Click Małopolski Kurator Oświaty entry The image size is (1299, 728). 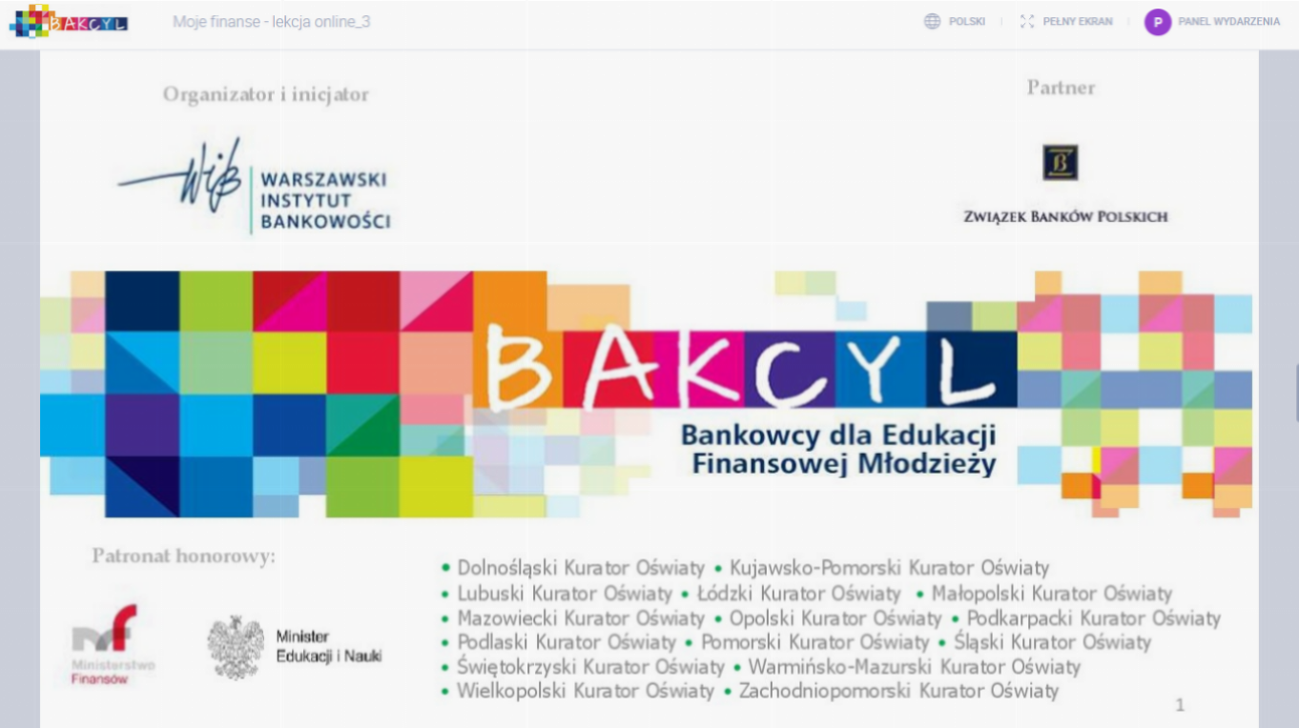(x=1052, y=594)
